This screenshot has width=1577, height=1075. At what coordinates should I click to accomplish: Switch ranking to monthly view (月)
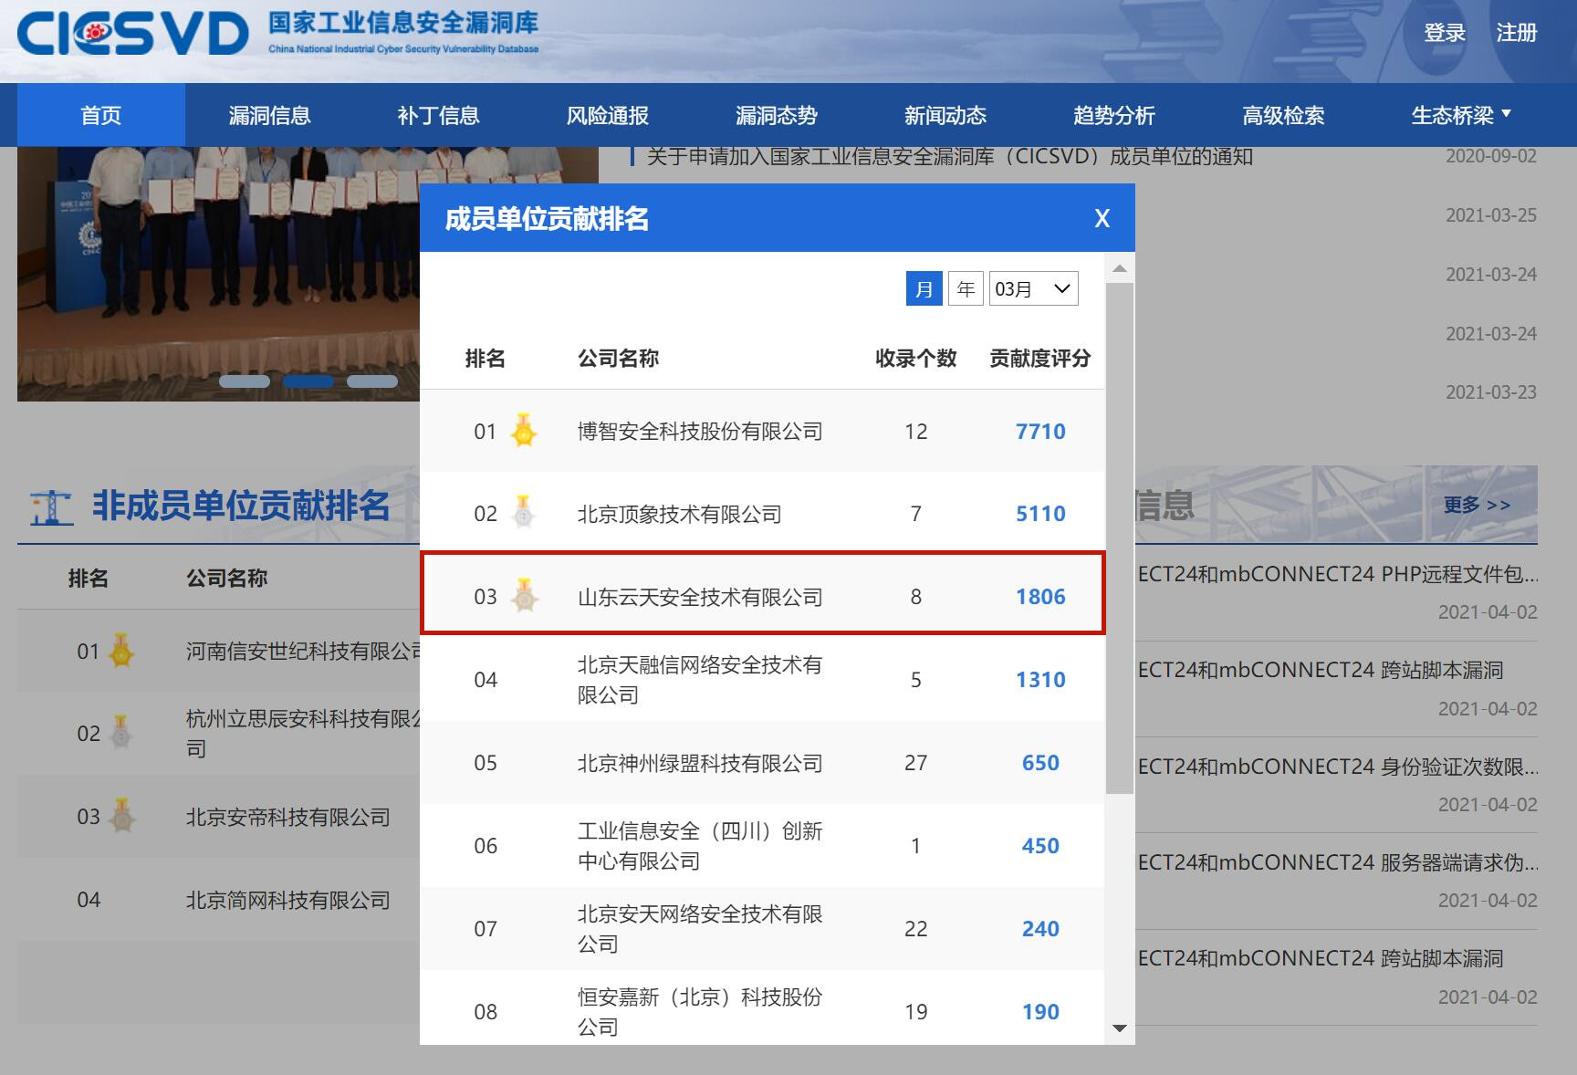[x=924, y=289]
